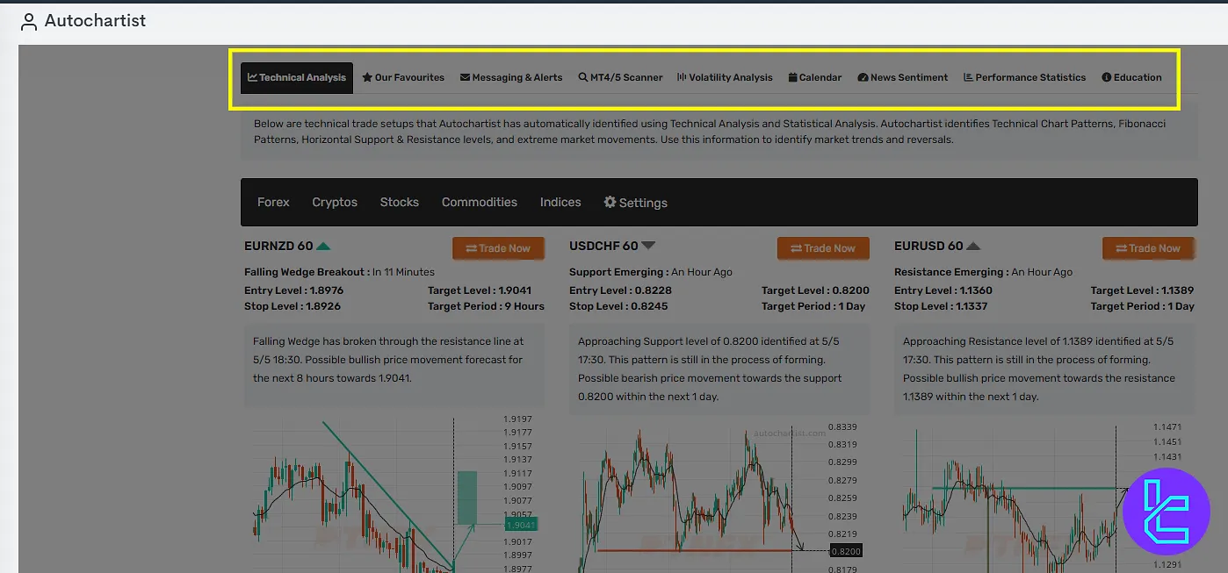Select the Commodities market filter
This screenshot has height=573, width=1228.
[x=480, y=202]
